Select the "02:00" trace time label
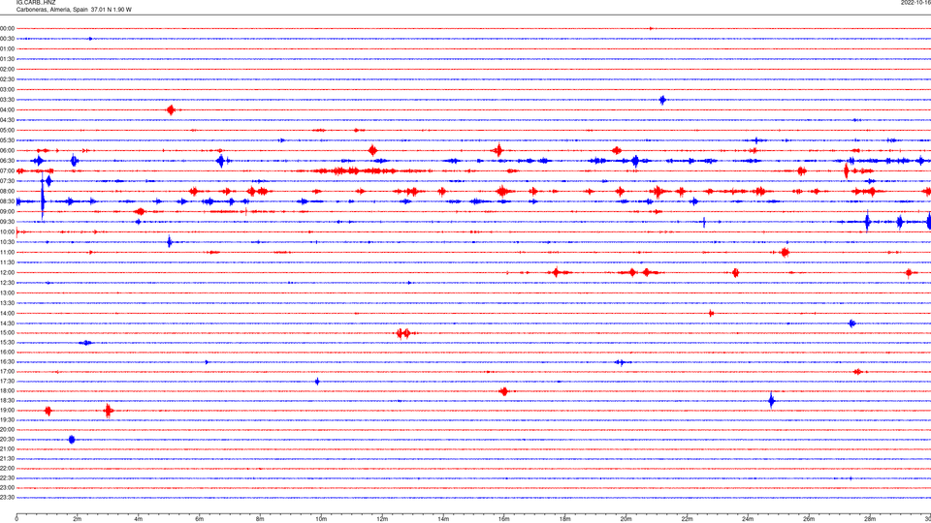 [x=7, y=70]
